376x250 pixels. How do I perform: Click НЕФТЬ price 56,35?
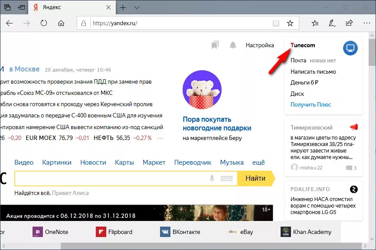[123, 138]
